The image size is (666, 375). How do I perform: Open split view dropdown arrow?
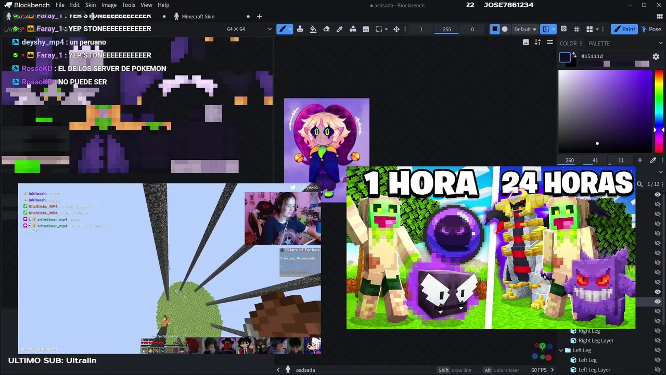point(597,29)
